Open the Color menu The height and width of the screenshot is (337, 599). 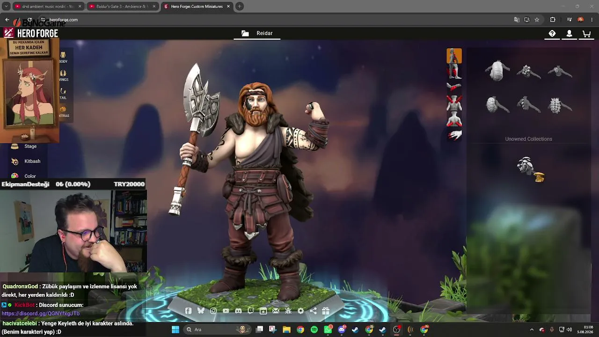pos(24,176)
